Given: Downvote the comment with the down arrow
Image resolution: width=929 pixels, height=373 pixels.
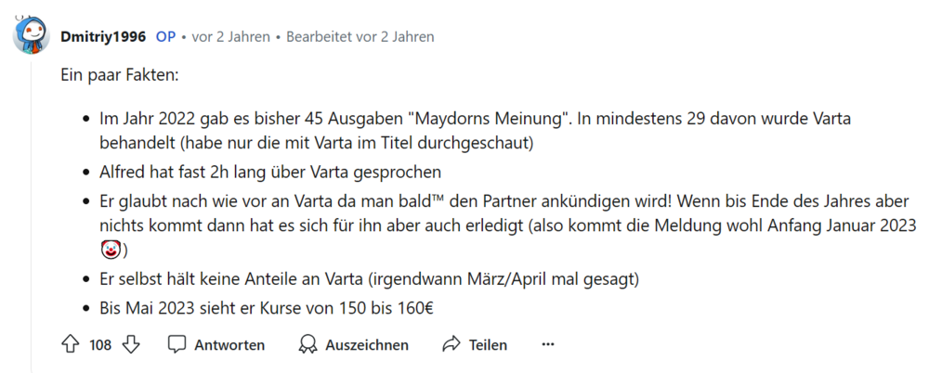Looking at the screenshot, I should tap(130, 345).
